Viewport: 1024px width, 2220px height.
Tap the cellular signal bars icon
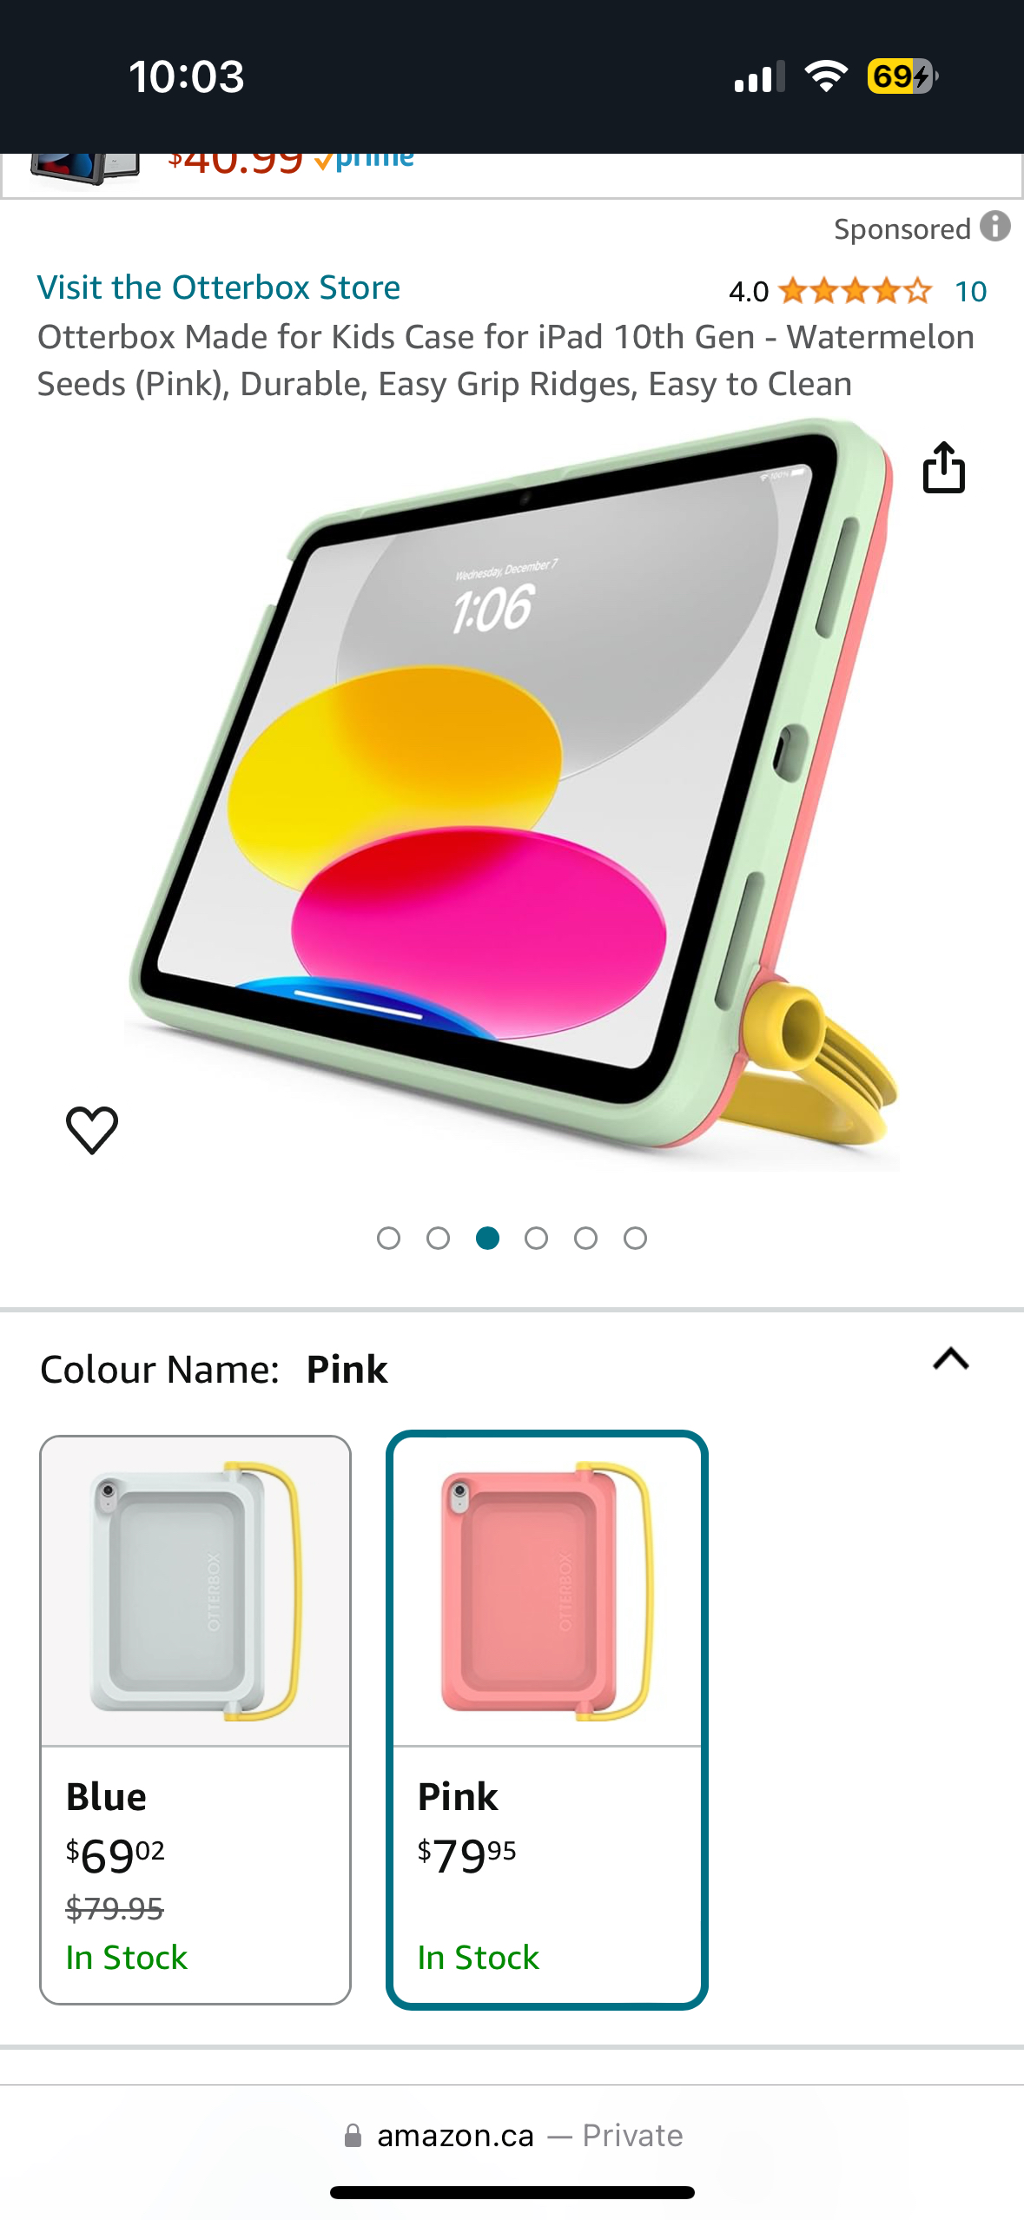tap(759, 76)
